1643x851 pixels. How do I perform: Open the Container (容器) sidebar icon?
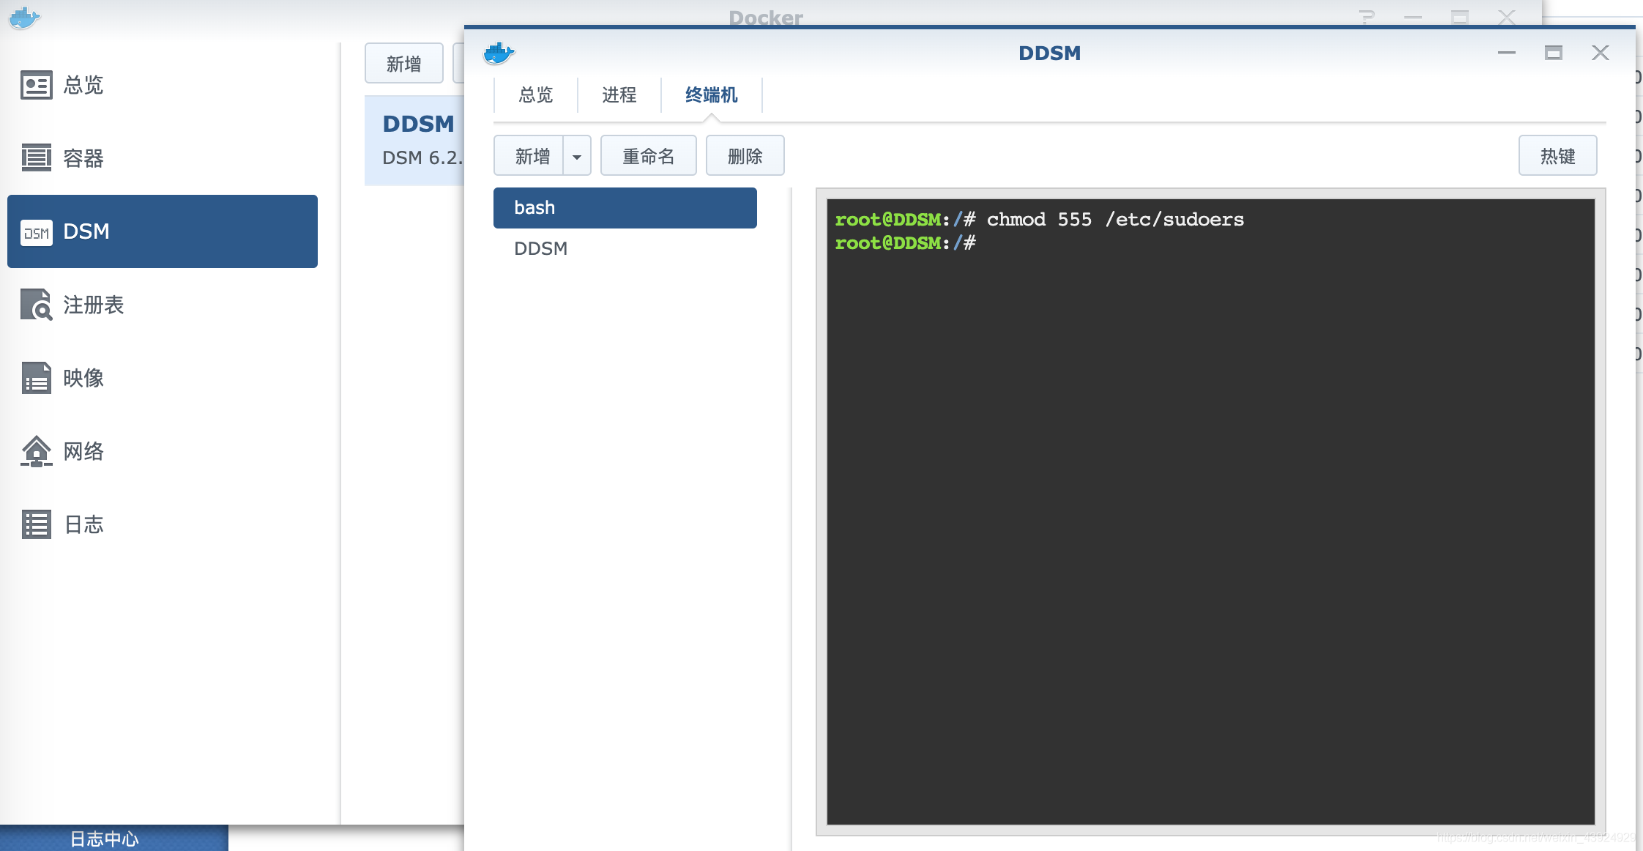36,157
